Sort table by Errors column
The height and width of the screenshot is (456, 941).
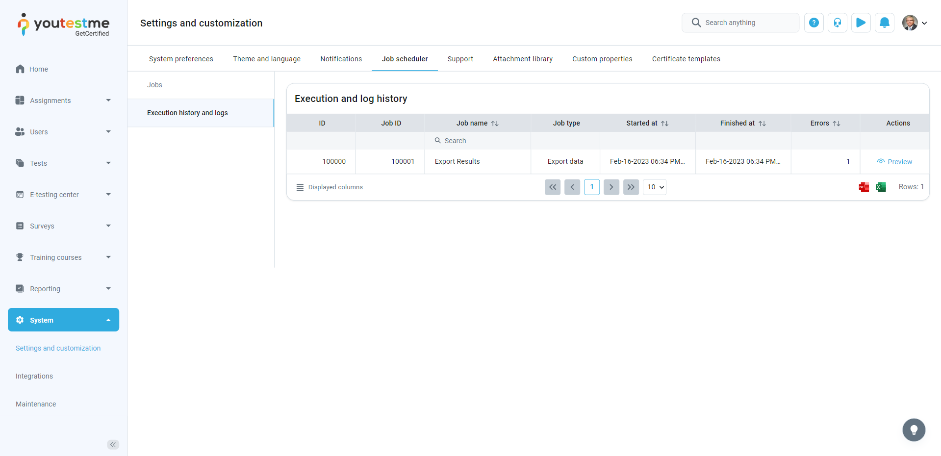[x=836, y=124]
